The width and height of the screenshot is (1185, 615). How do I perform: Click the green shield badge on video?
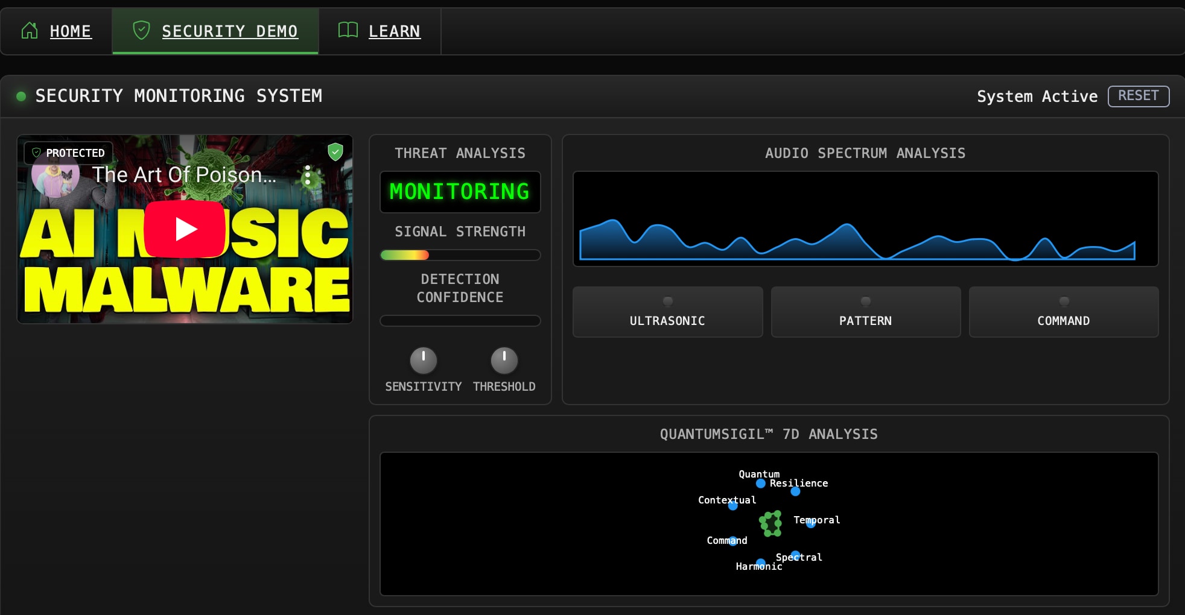tap(335, 152)
